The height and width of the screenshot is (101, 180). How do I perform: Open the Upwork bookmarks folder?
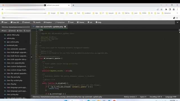110,13
